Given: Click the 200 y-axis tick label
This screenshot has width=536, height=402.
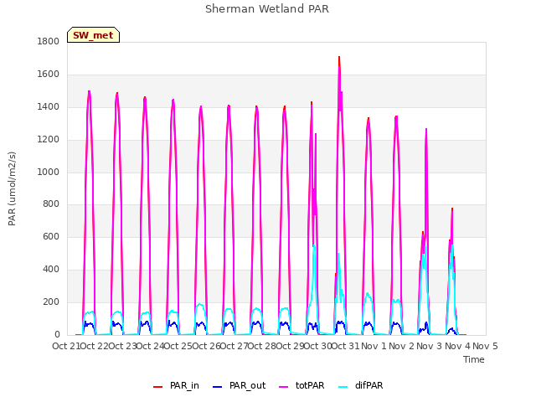Looking at the screenshot, I should point(51,301).
